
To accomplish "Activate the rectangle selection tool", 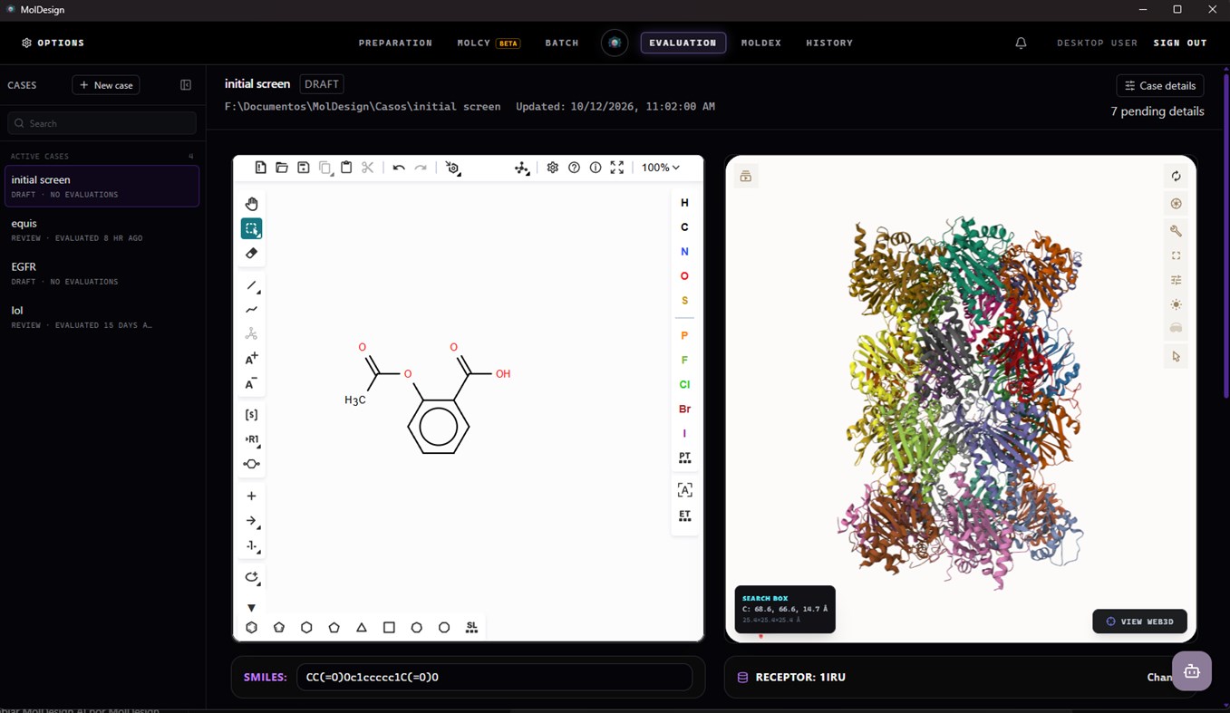I will [x=252, y=228].
